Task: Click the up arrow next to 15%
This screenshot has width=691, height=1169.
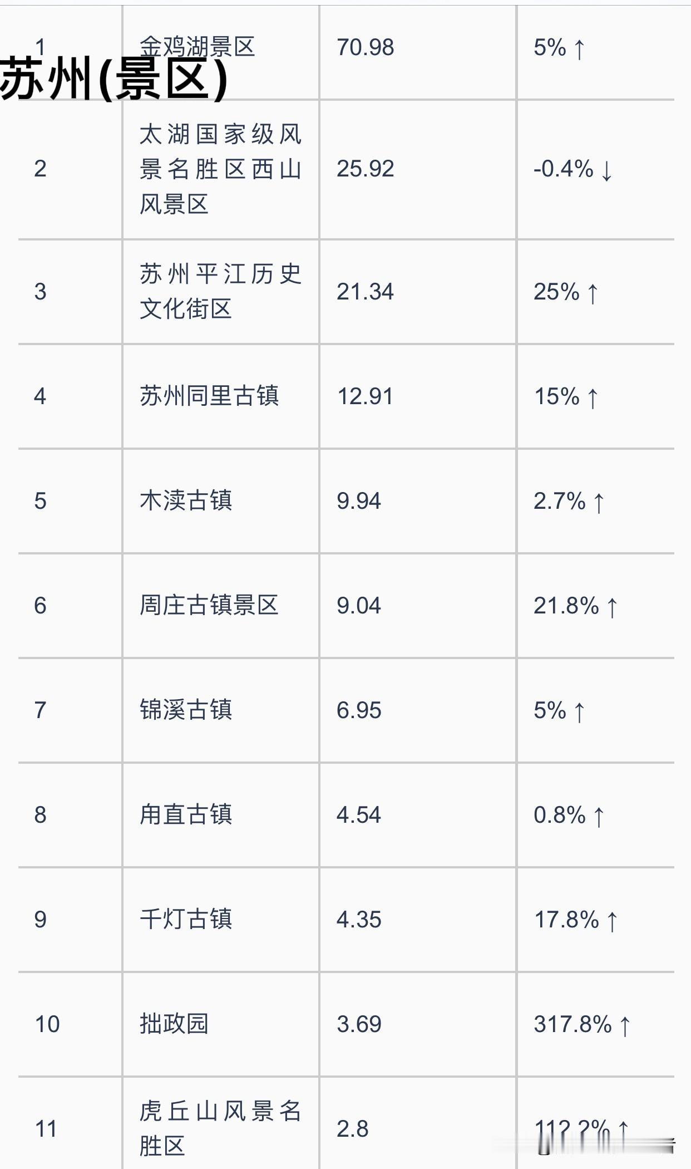Action: click(x=593, y=397)
